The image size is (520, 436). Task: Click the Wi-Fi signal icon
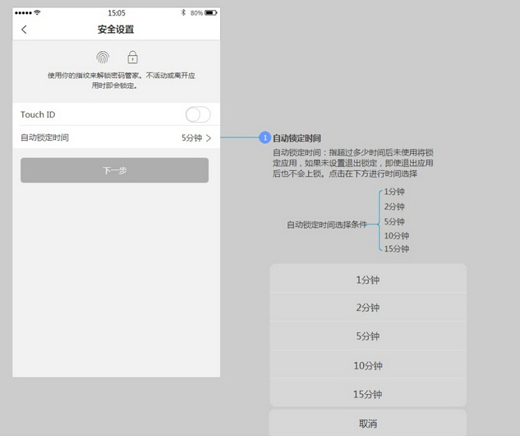point(37,13)
